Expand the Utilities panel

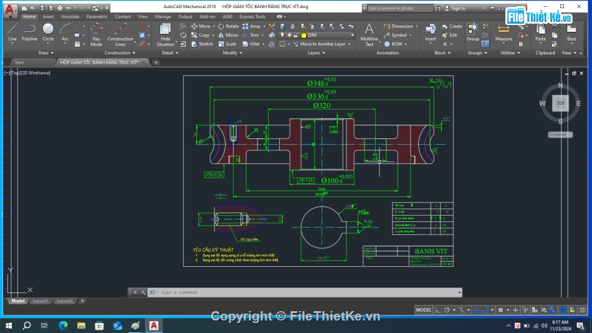point(510,53)
